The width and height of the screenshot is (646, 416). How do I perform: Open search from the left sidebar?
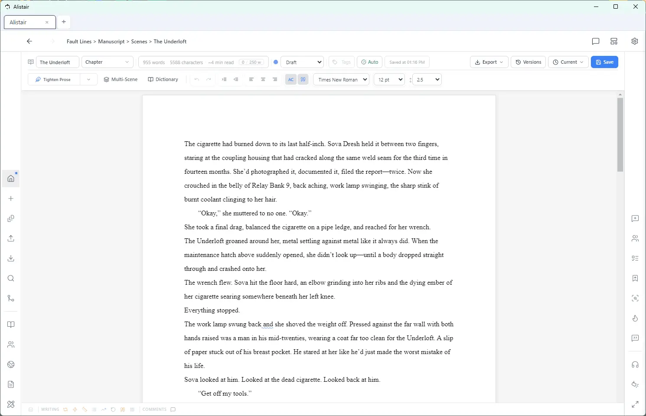pos(11,278)
